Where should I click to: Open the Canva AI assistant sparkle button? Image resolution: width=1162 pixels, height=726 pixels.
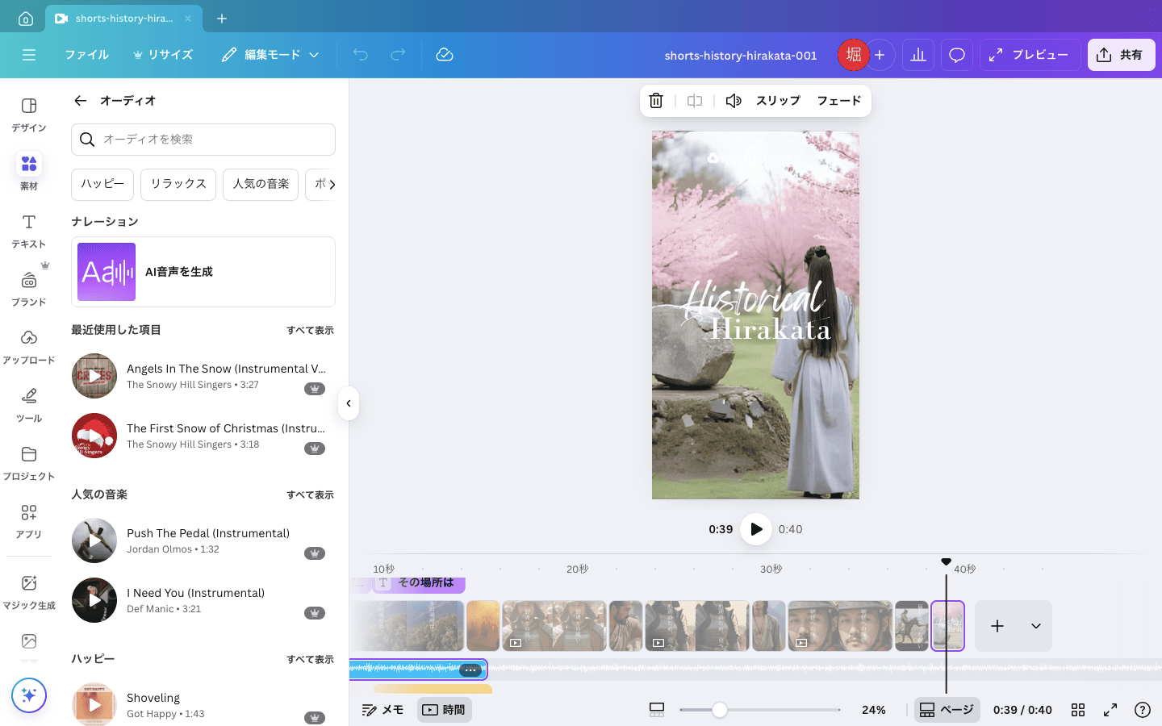(29, 695)
